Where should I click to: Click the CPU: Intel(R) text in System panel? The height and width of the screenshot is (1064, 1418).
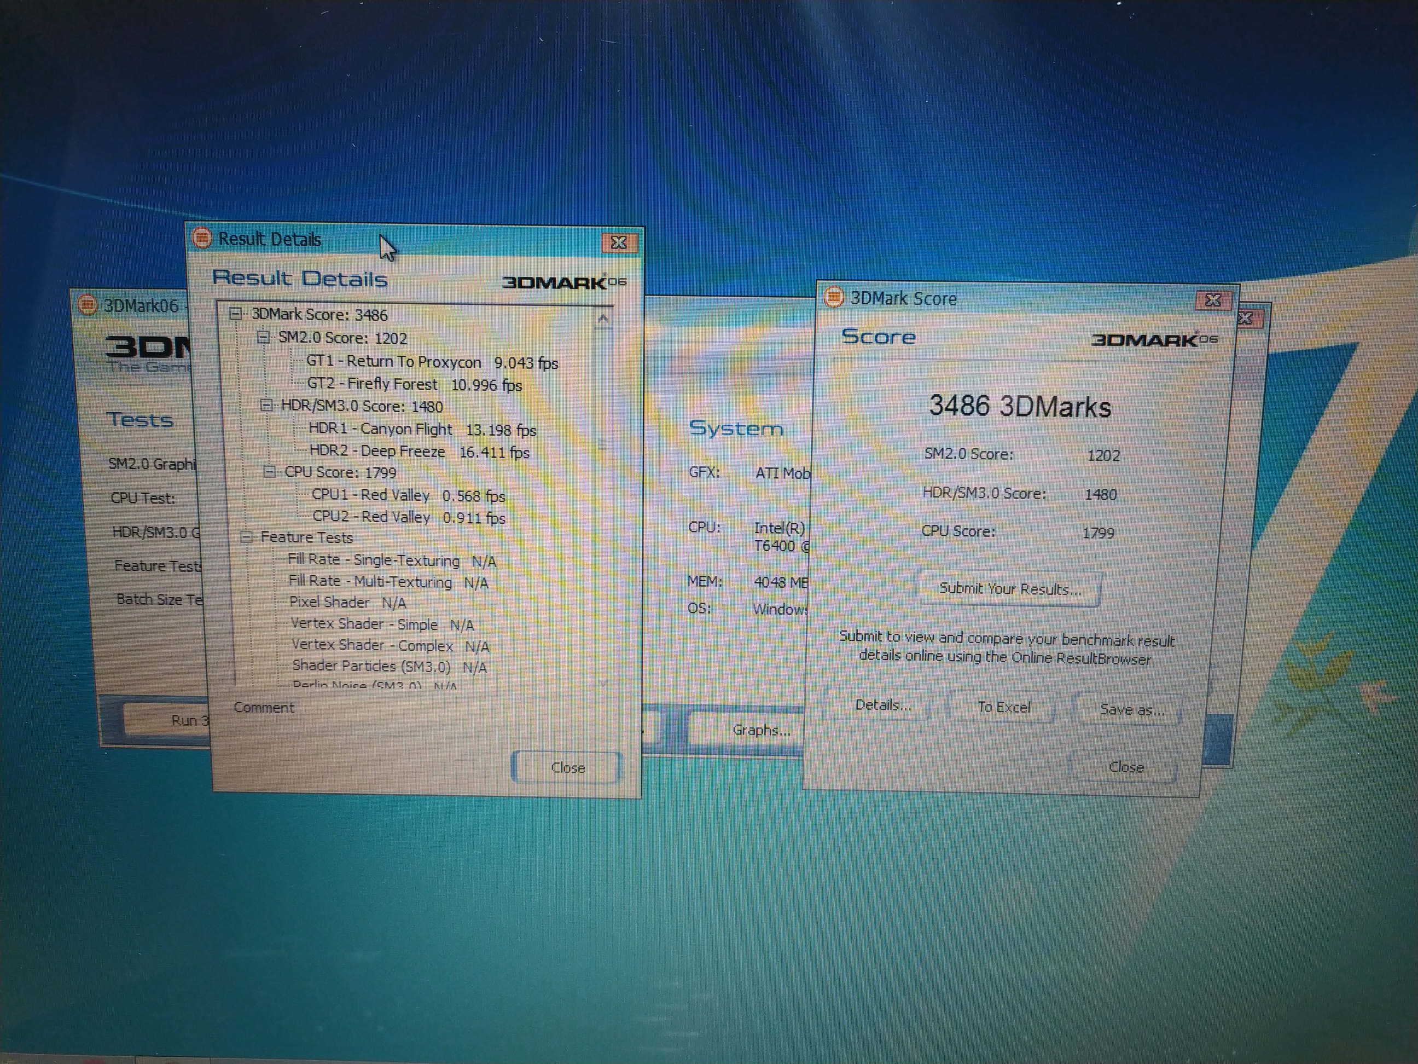pyautogui.click(x=747, y=528)
